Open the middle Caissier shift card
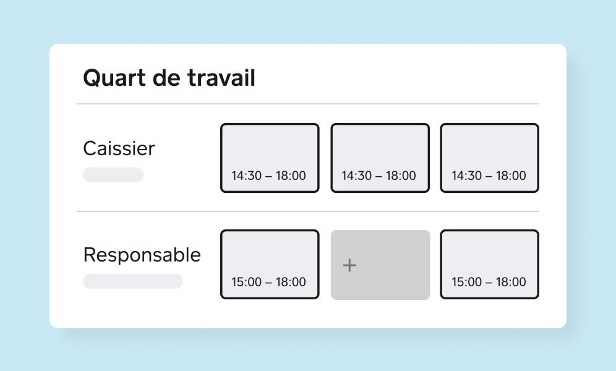The height and width of the screenshot is (371, 616). (380, 158)
